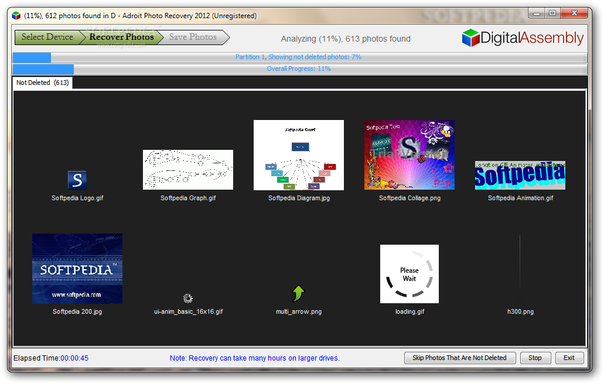
Task: Click the Exit button
Action: click(x=569, y=358)
